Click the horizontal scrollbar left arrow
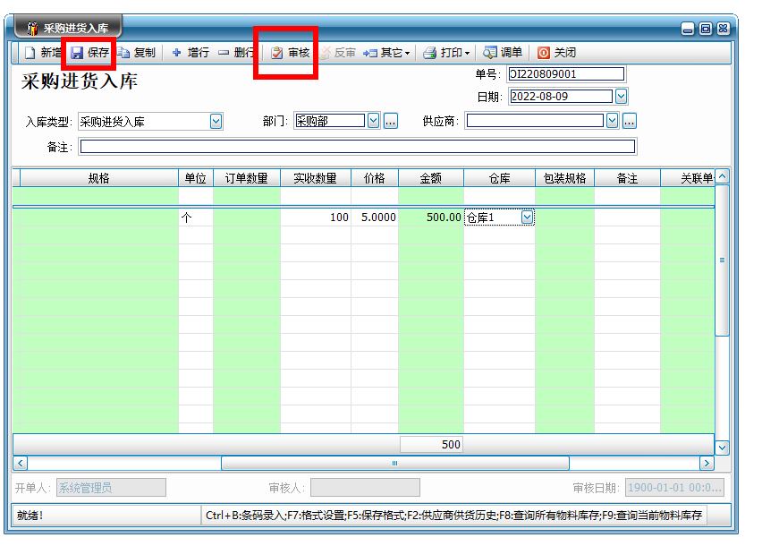This screenshot has width=762, height=546. pyautogui.click(x=20, y=464)
